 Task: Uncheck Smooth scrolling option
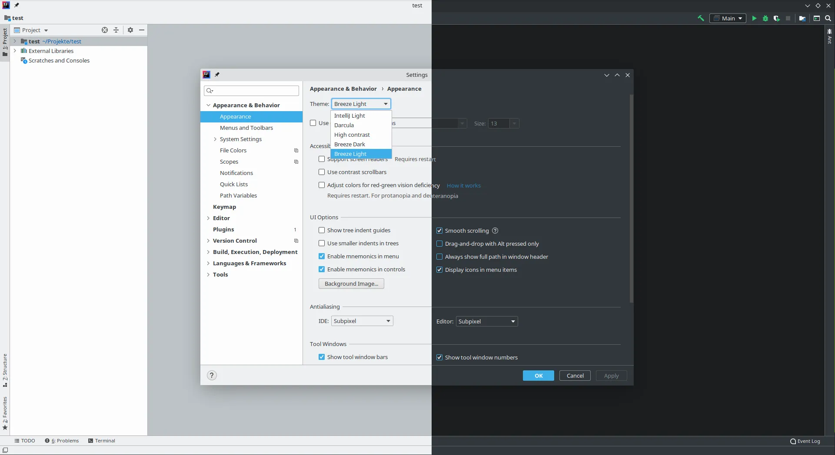[439, 231]
